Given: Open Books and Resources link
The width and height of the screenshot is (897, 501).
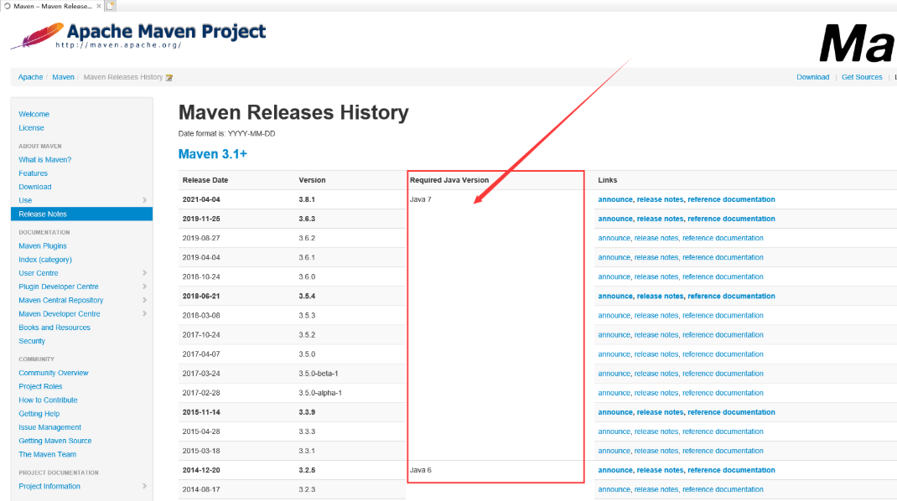Looking at the screenshot, I should click(54, 328).
